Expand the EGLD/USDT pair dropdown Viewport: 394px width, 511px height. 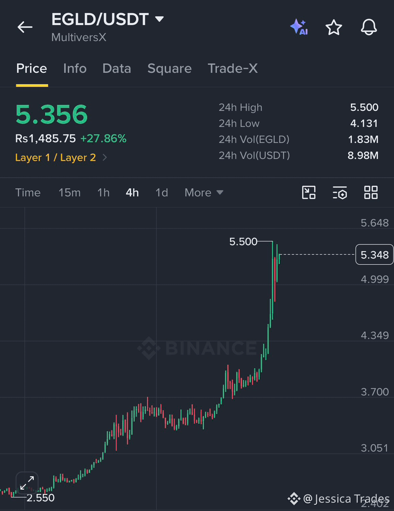coord(159,19)
